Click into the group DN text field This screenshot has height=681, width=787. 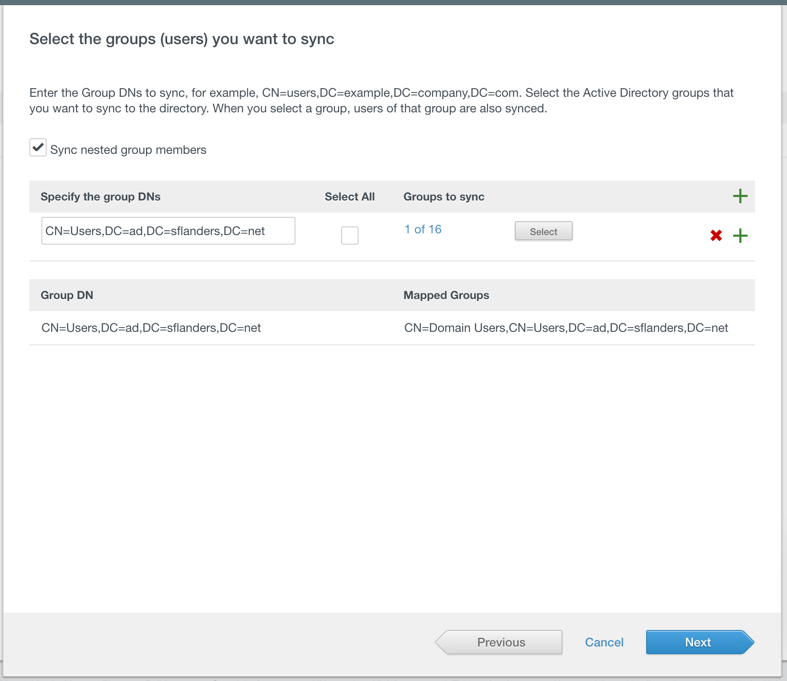[x=168, y=231]
